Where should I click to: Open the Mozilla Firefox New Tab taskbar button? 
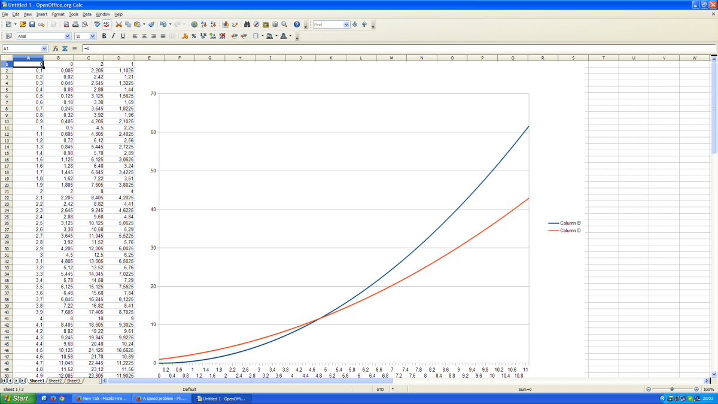click(99, 398)
